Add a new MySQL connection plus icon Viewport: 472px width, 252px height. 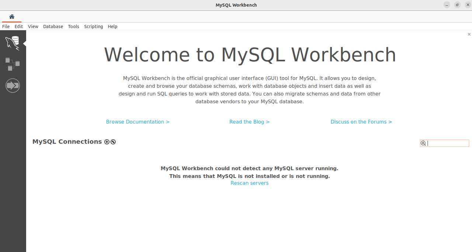coord(107,142)
